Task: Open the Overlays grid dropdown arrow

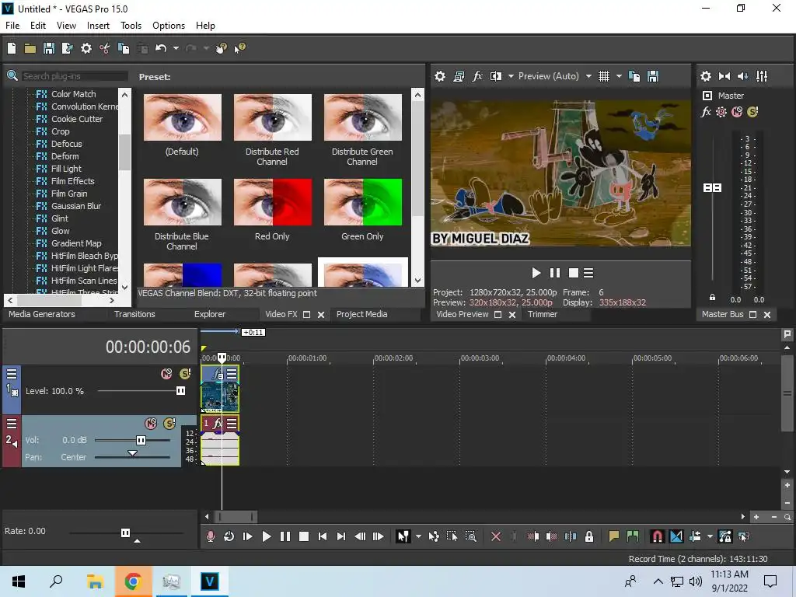Action: pyautogui.click(x=619, y=76)
